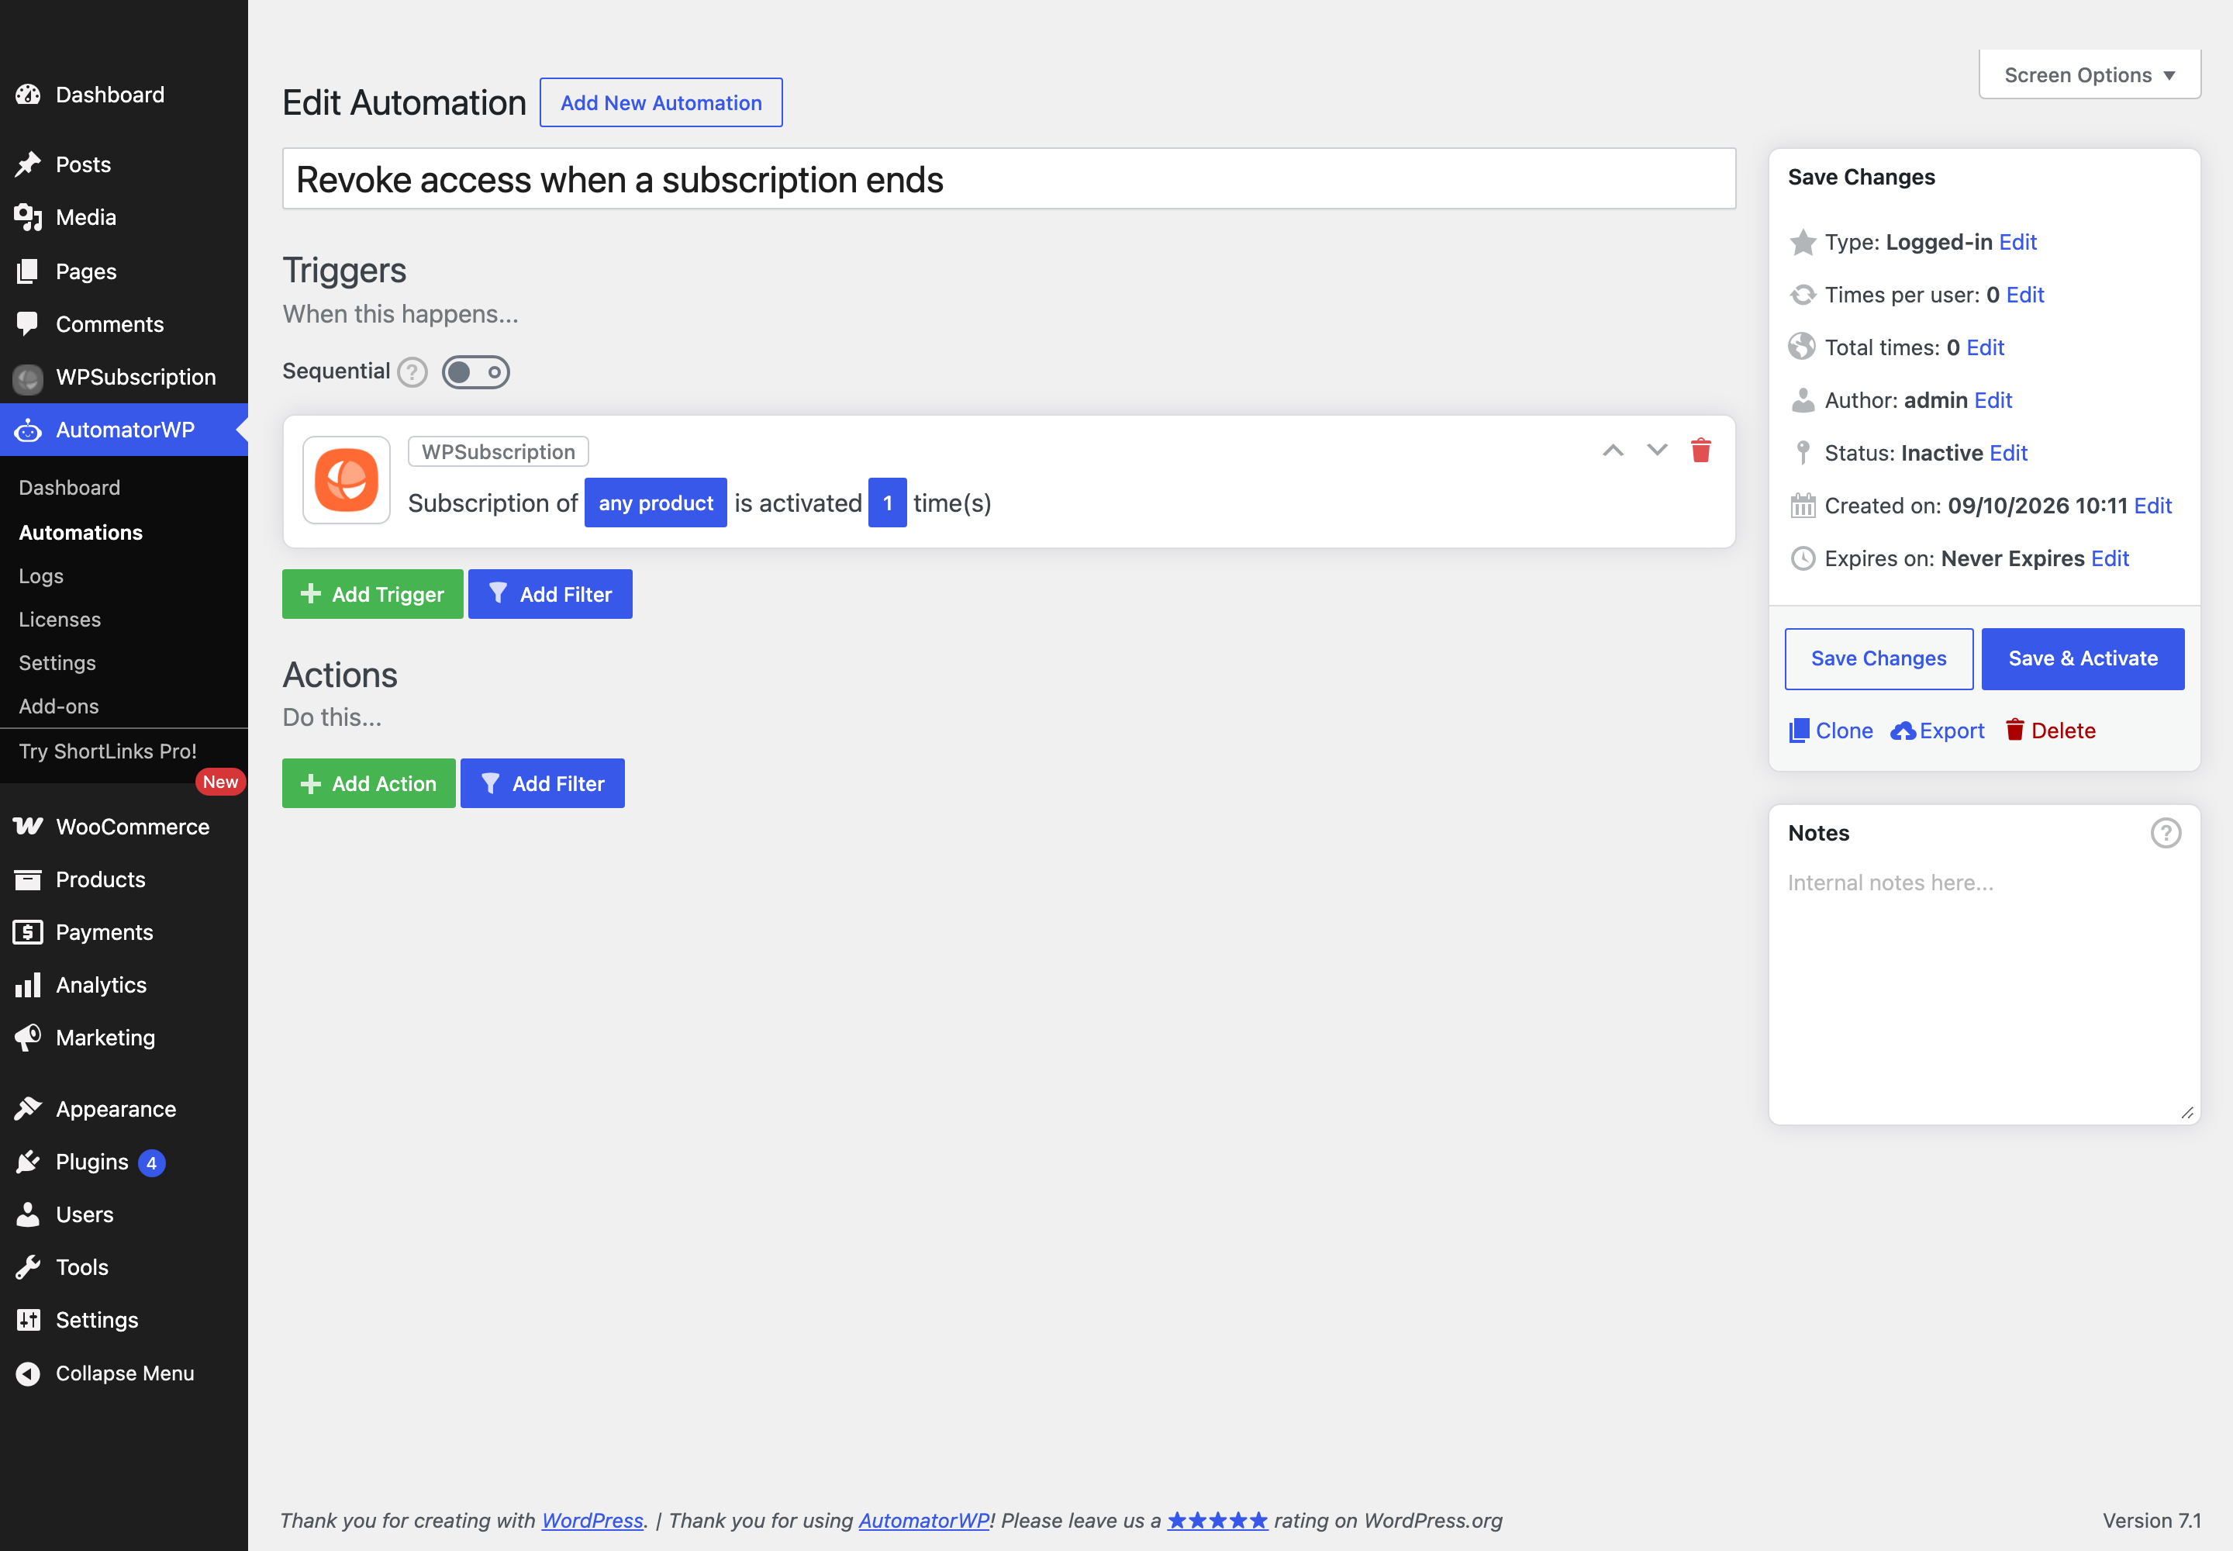
Task: Open Appearance menu in sidebar
Action: tap(123, 1110)
